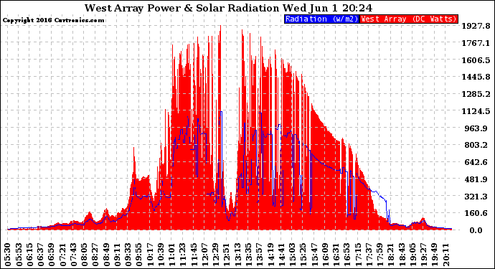Click the x-axis time label 12:07
495x269 pixels.
pyautogui.click(x=204, y=255)
